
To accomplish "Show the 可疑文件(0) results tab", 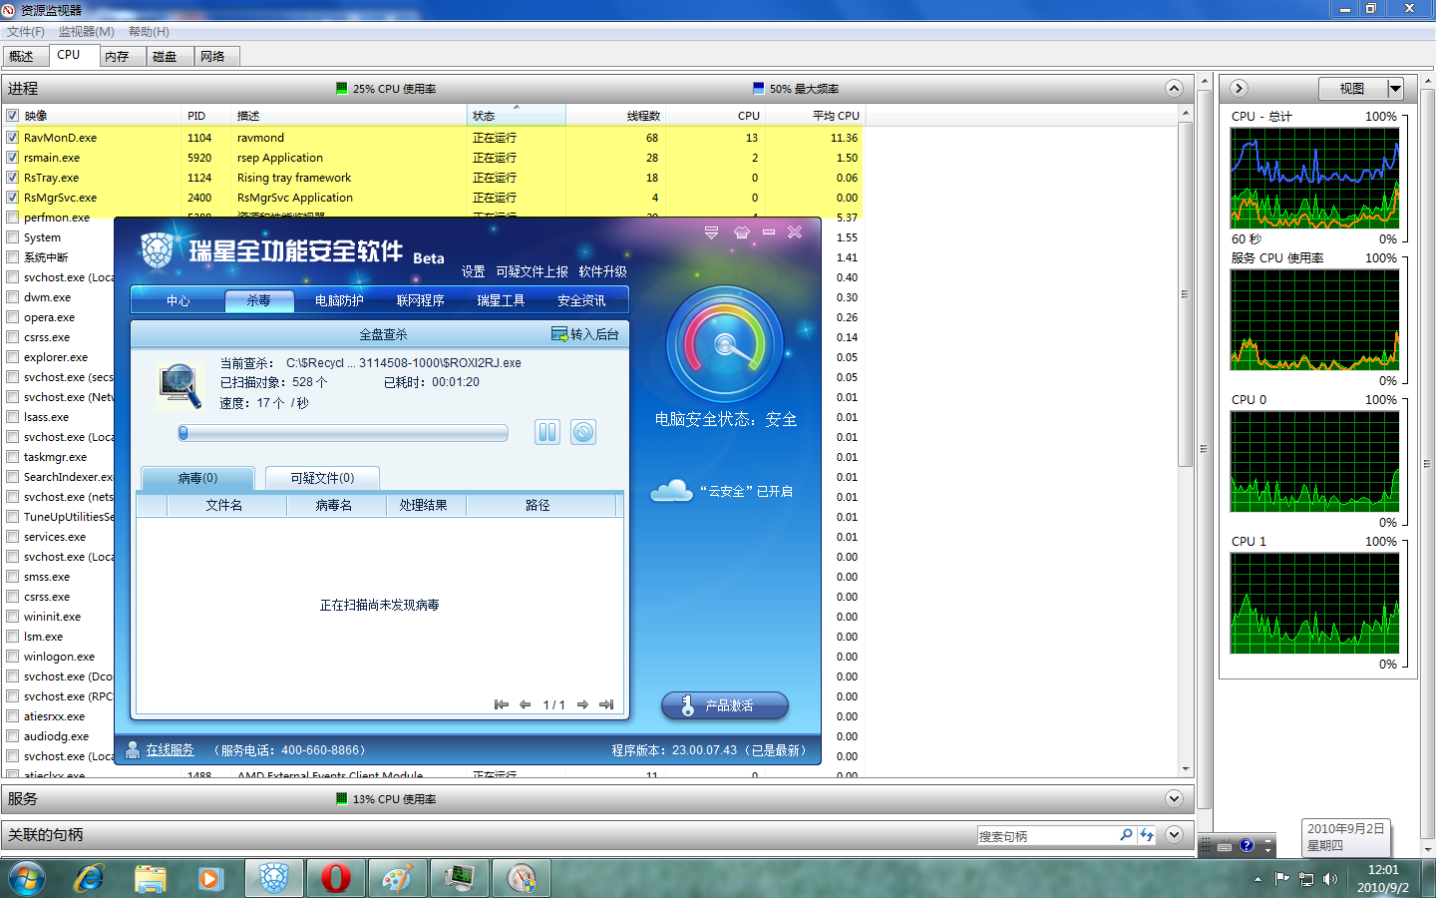I will click(x=322, y=478).
